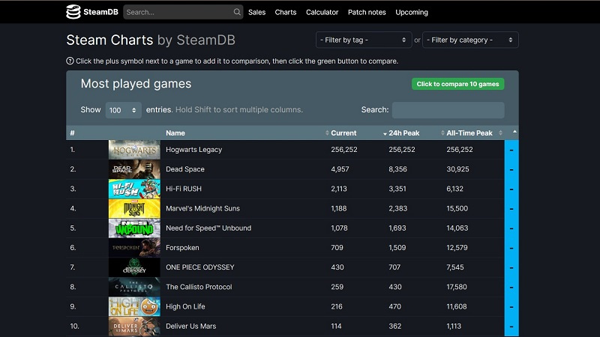The width and height of the screenshot is (600, 337).
Task: Open the Charts menu
Action: coord(286,12)
